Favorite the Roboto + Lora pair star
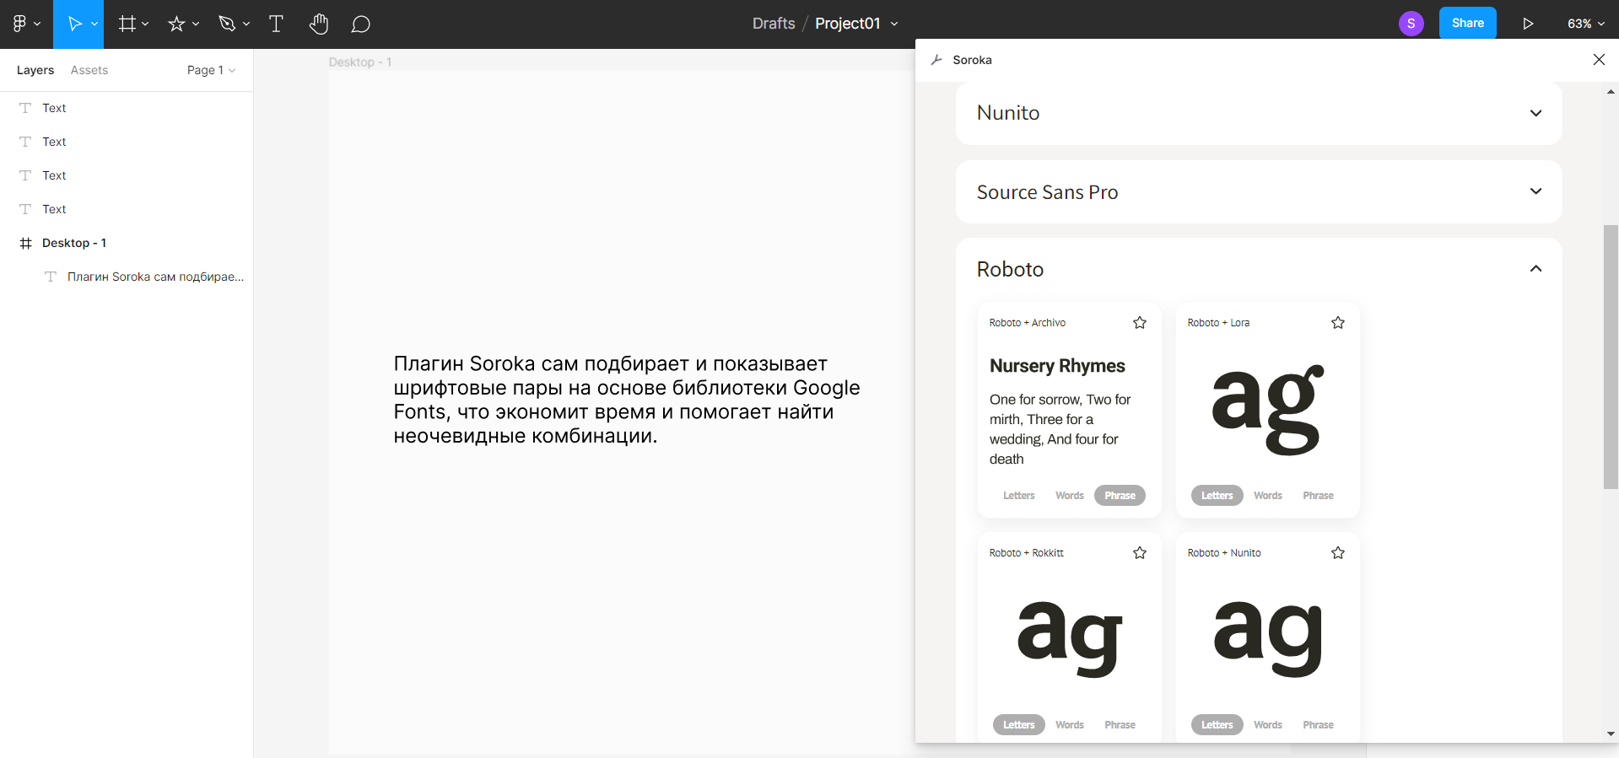This screenshot has height=758, width=1619. point(1338,323)
